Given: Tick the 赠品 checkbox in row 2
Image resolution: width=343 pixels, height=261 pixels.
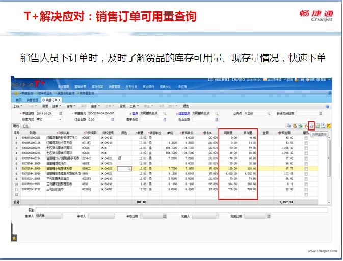Looking at the screenshot, I should pos(306,143).
